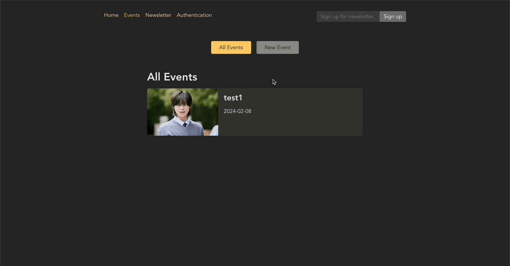Open the New Event tab button

pyautogui.click(x=278, y=47)
